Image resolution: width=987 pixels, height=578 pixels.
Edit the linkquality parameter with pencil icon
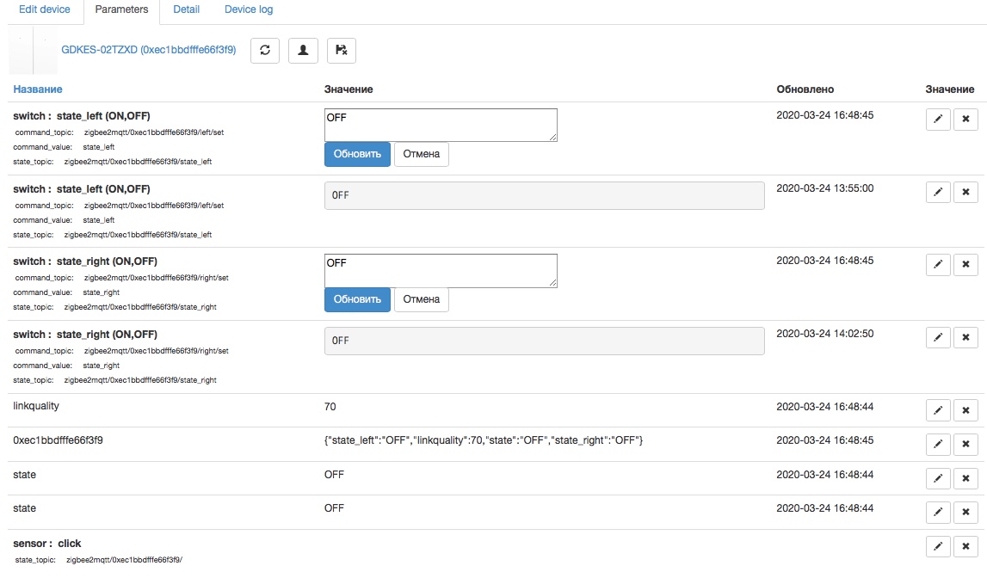[938, 411]
